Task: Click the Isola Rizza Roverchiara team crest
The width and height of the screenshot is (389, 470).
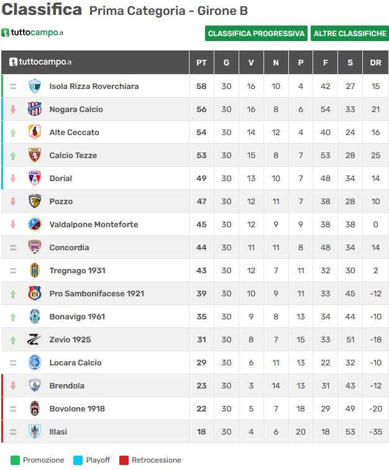Action: (35, 87)
